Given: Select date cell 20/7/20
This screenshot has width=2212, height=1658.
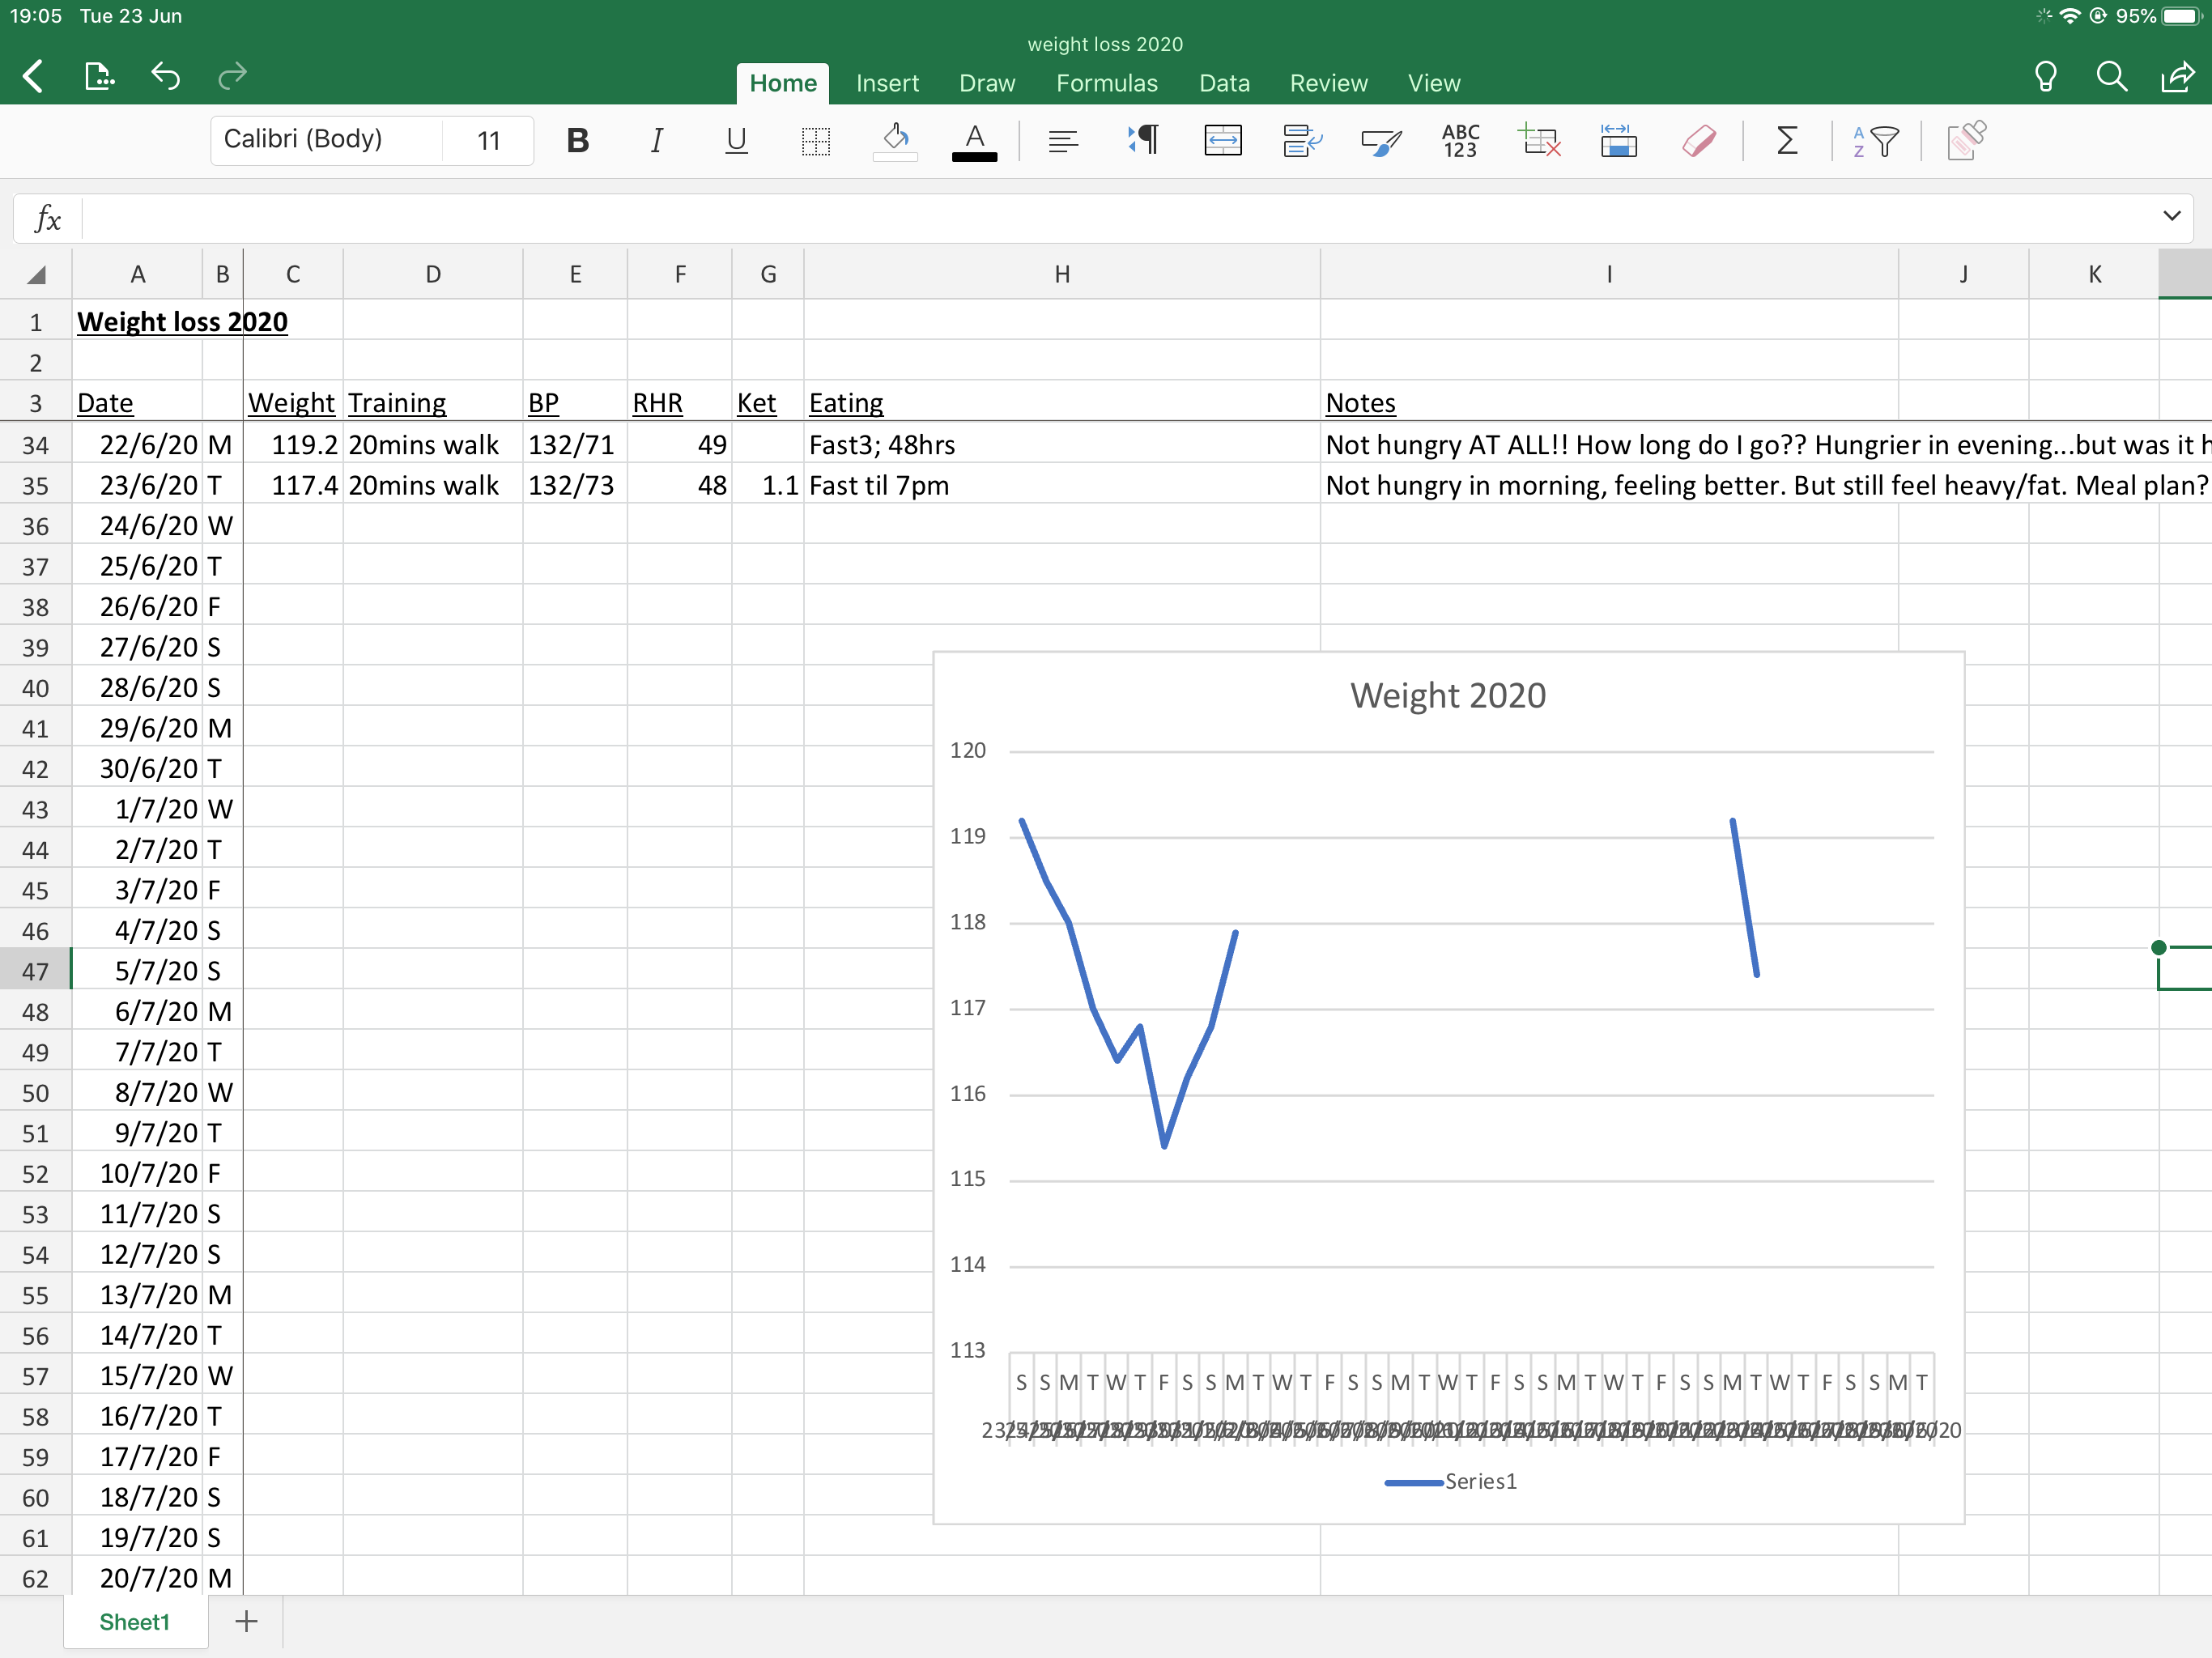Looking at the screenshot, I should pyautogui.click(x=137, y=1578).
